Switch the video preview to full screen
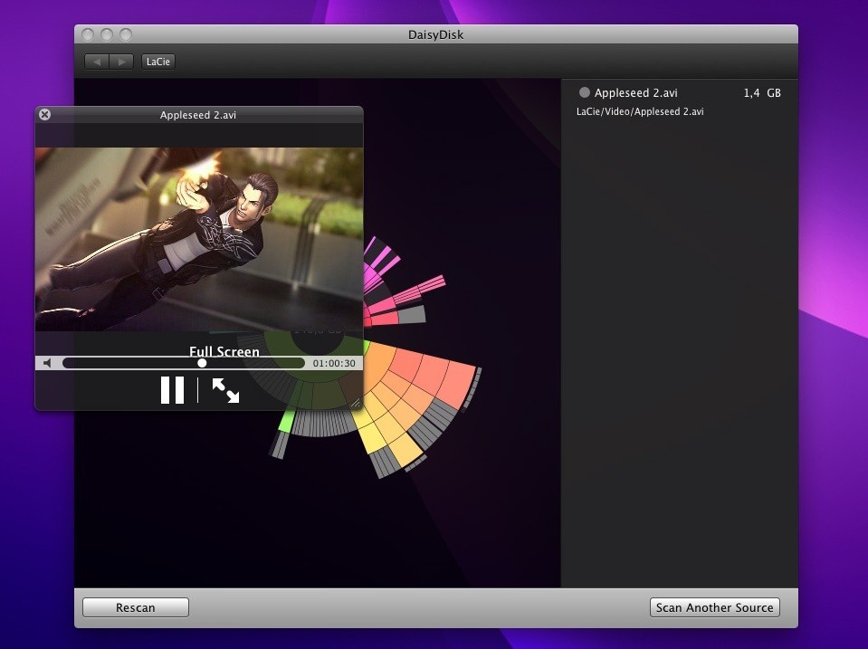 click(x=226, y=390)
